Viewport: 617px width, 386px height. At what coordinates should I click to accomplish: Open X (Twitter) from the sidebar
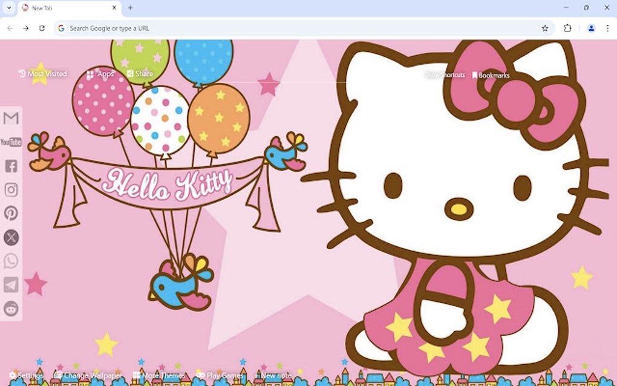coord(11,237)
